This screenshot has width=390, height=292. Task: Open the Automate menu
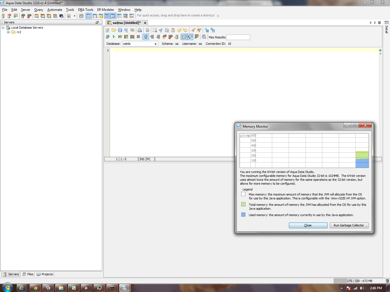(55, 10)
